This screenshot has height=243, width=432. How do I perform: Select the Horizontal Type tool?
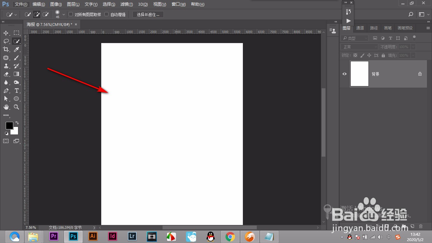(x=16, y=90)
